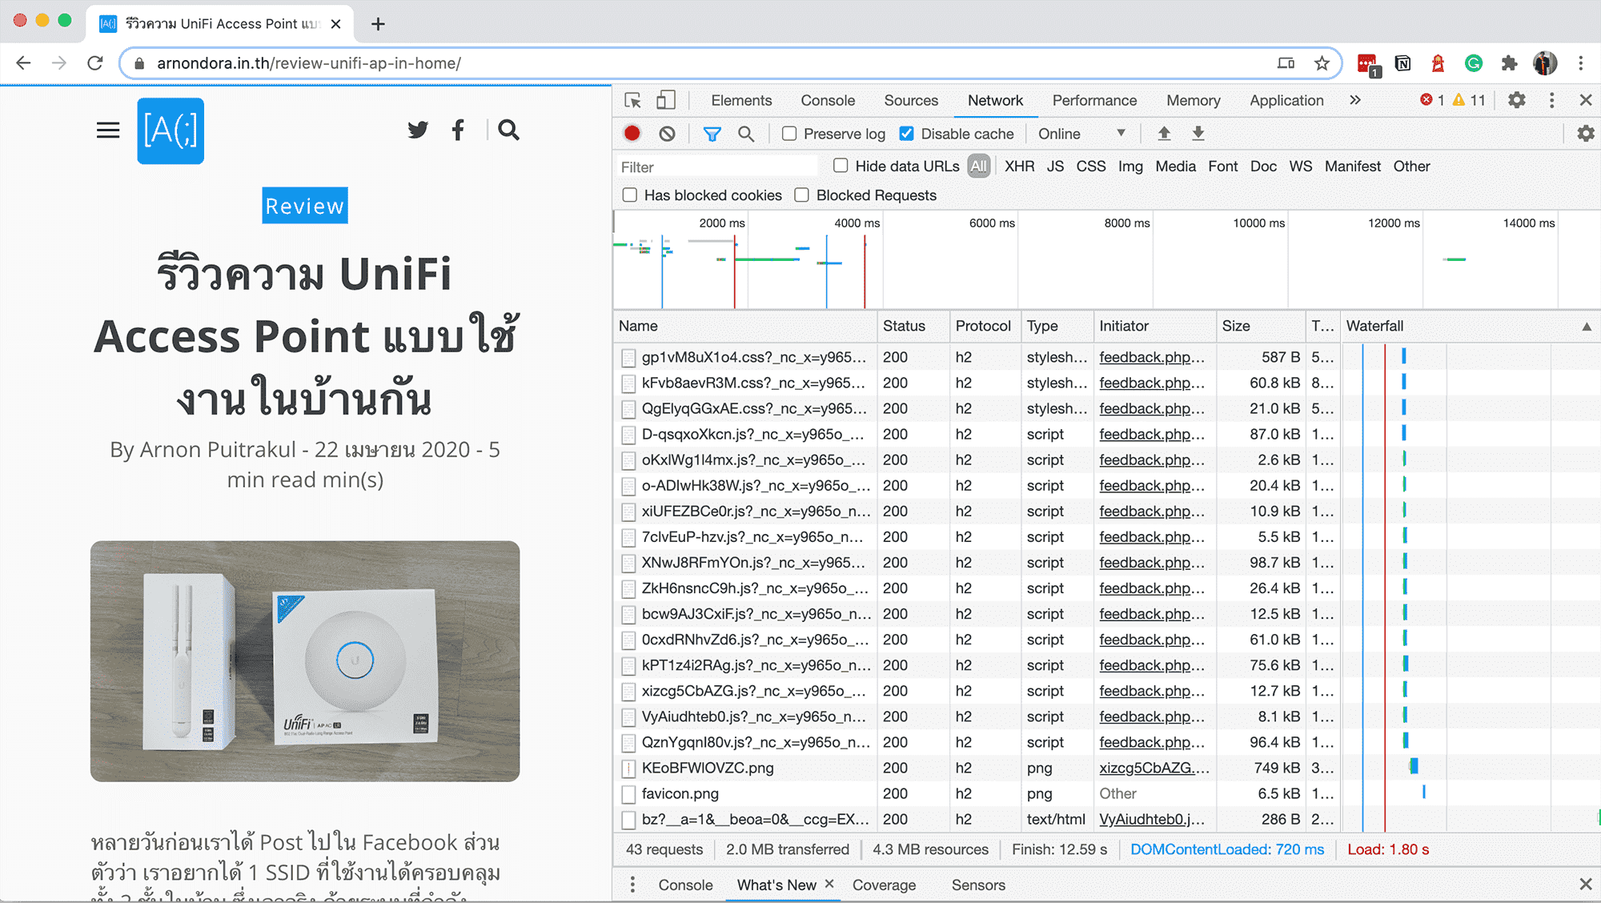Open the Application tab
This screenshot has width=1601, height=903.
coord(1286,100)
